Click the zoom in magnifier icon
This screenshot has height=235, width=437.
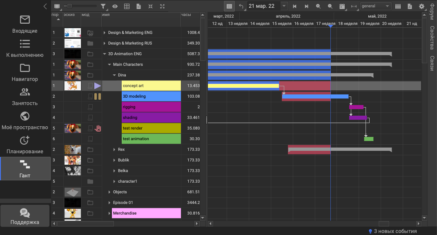(x=318, y=6)
